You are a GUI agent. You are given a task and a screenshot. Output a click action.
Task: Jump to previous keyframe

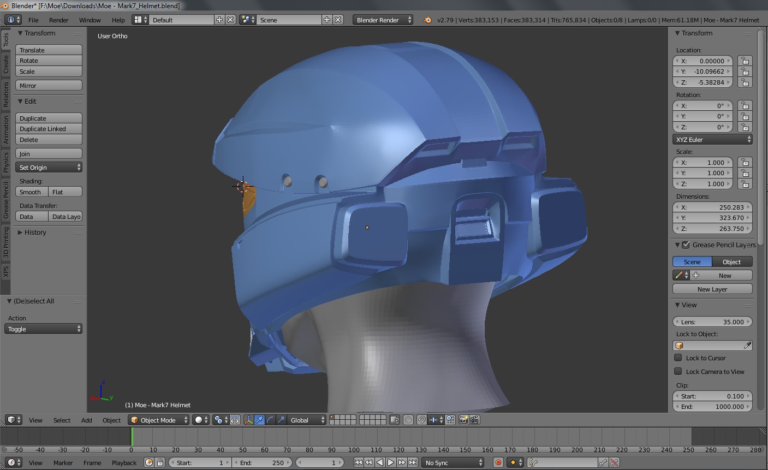point(369,462)
